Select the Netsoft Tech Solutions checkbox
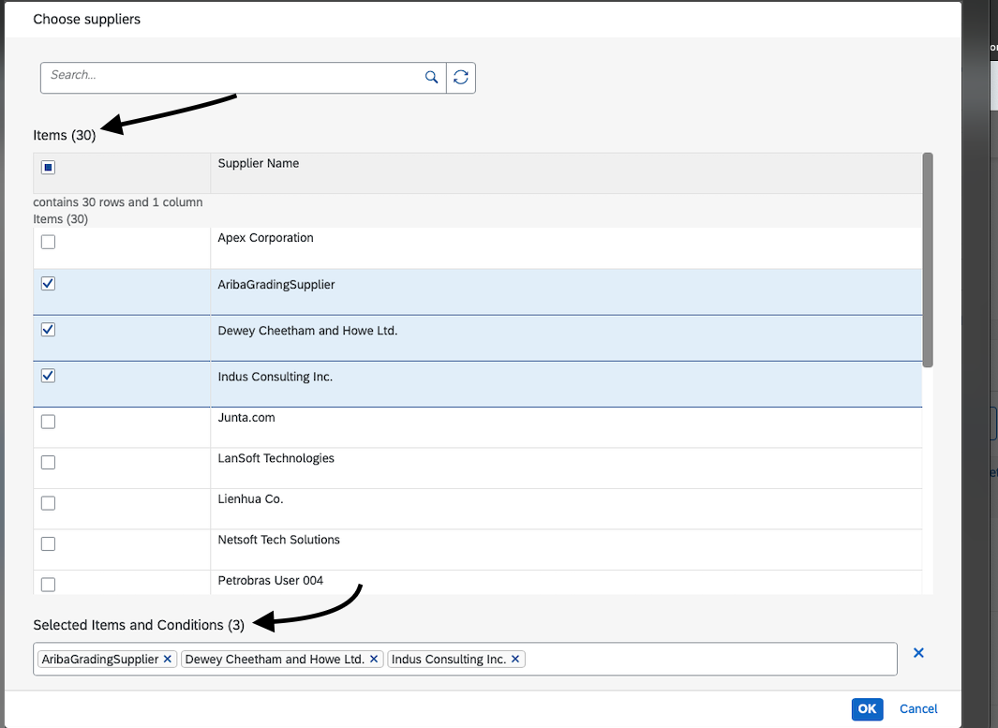The height and width of the screenshot is (728, 998). coord(48,543)
